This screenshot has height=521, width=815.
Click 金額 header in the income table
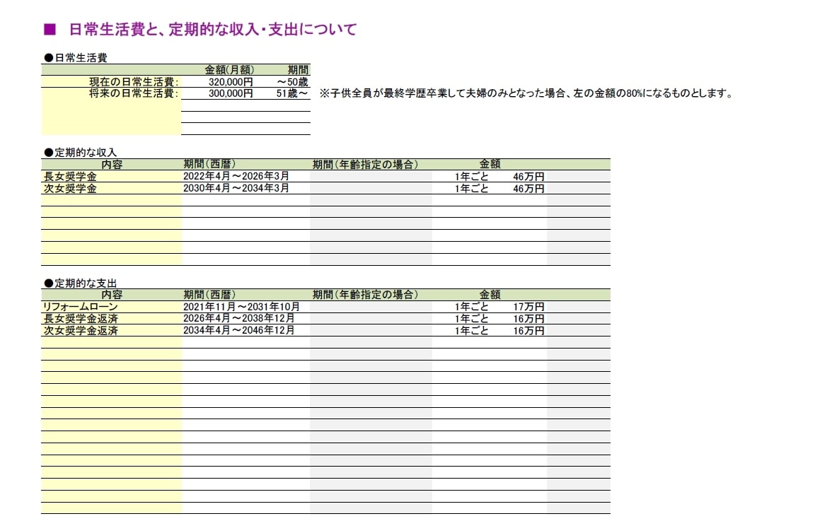(x=490, y=164)
